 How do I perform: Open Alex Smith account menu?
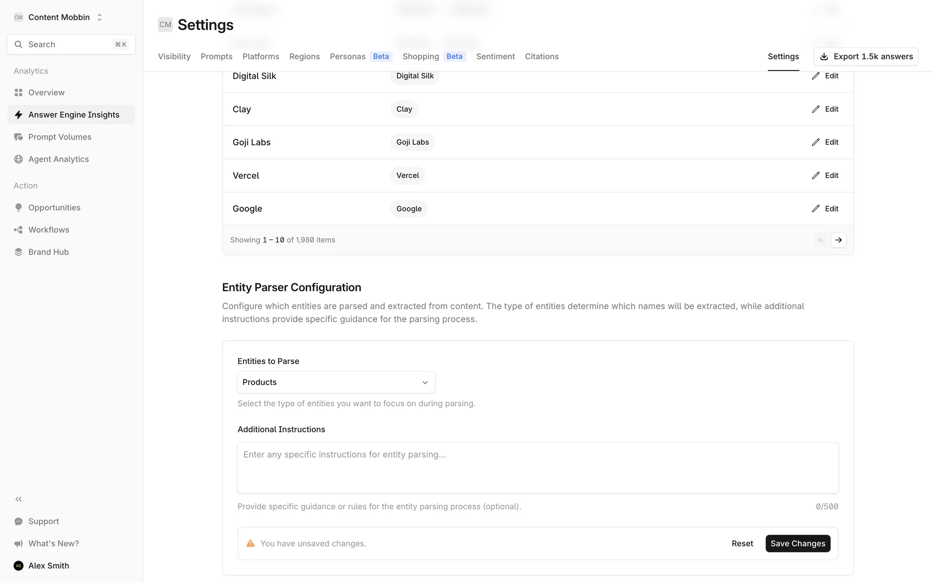coord(49,566)
